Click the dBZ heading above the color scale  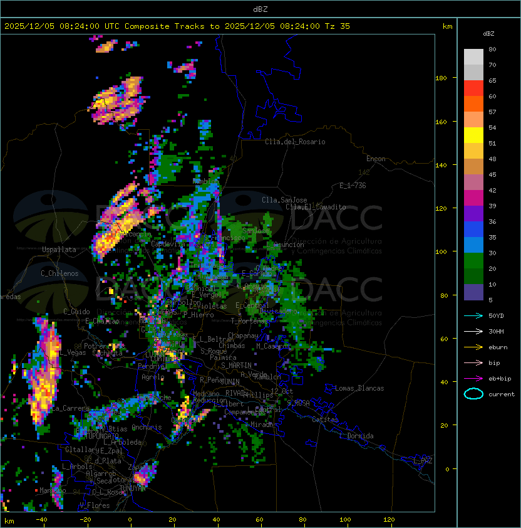488,34
